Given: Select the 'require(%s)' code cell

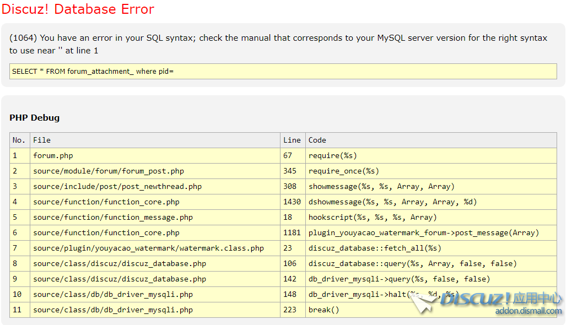Looking at the screenshot, I should coord(431,156).
